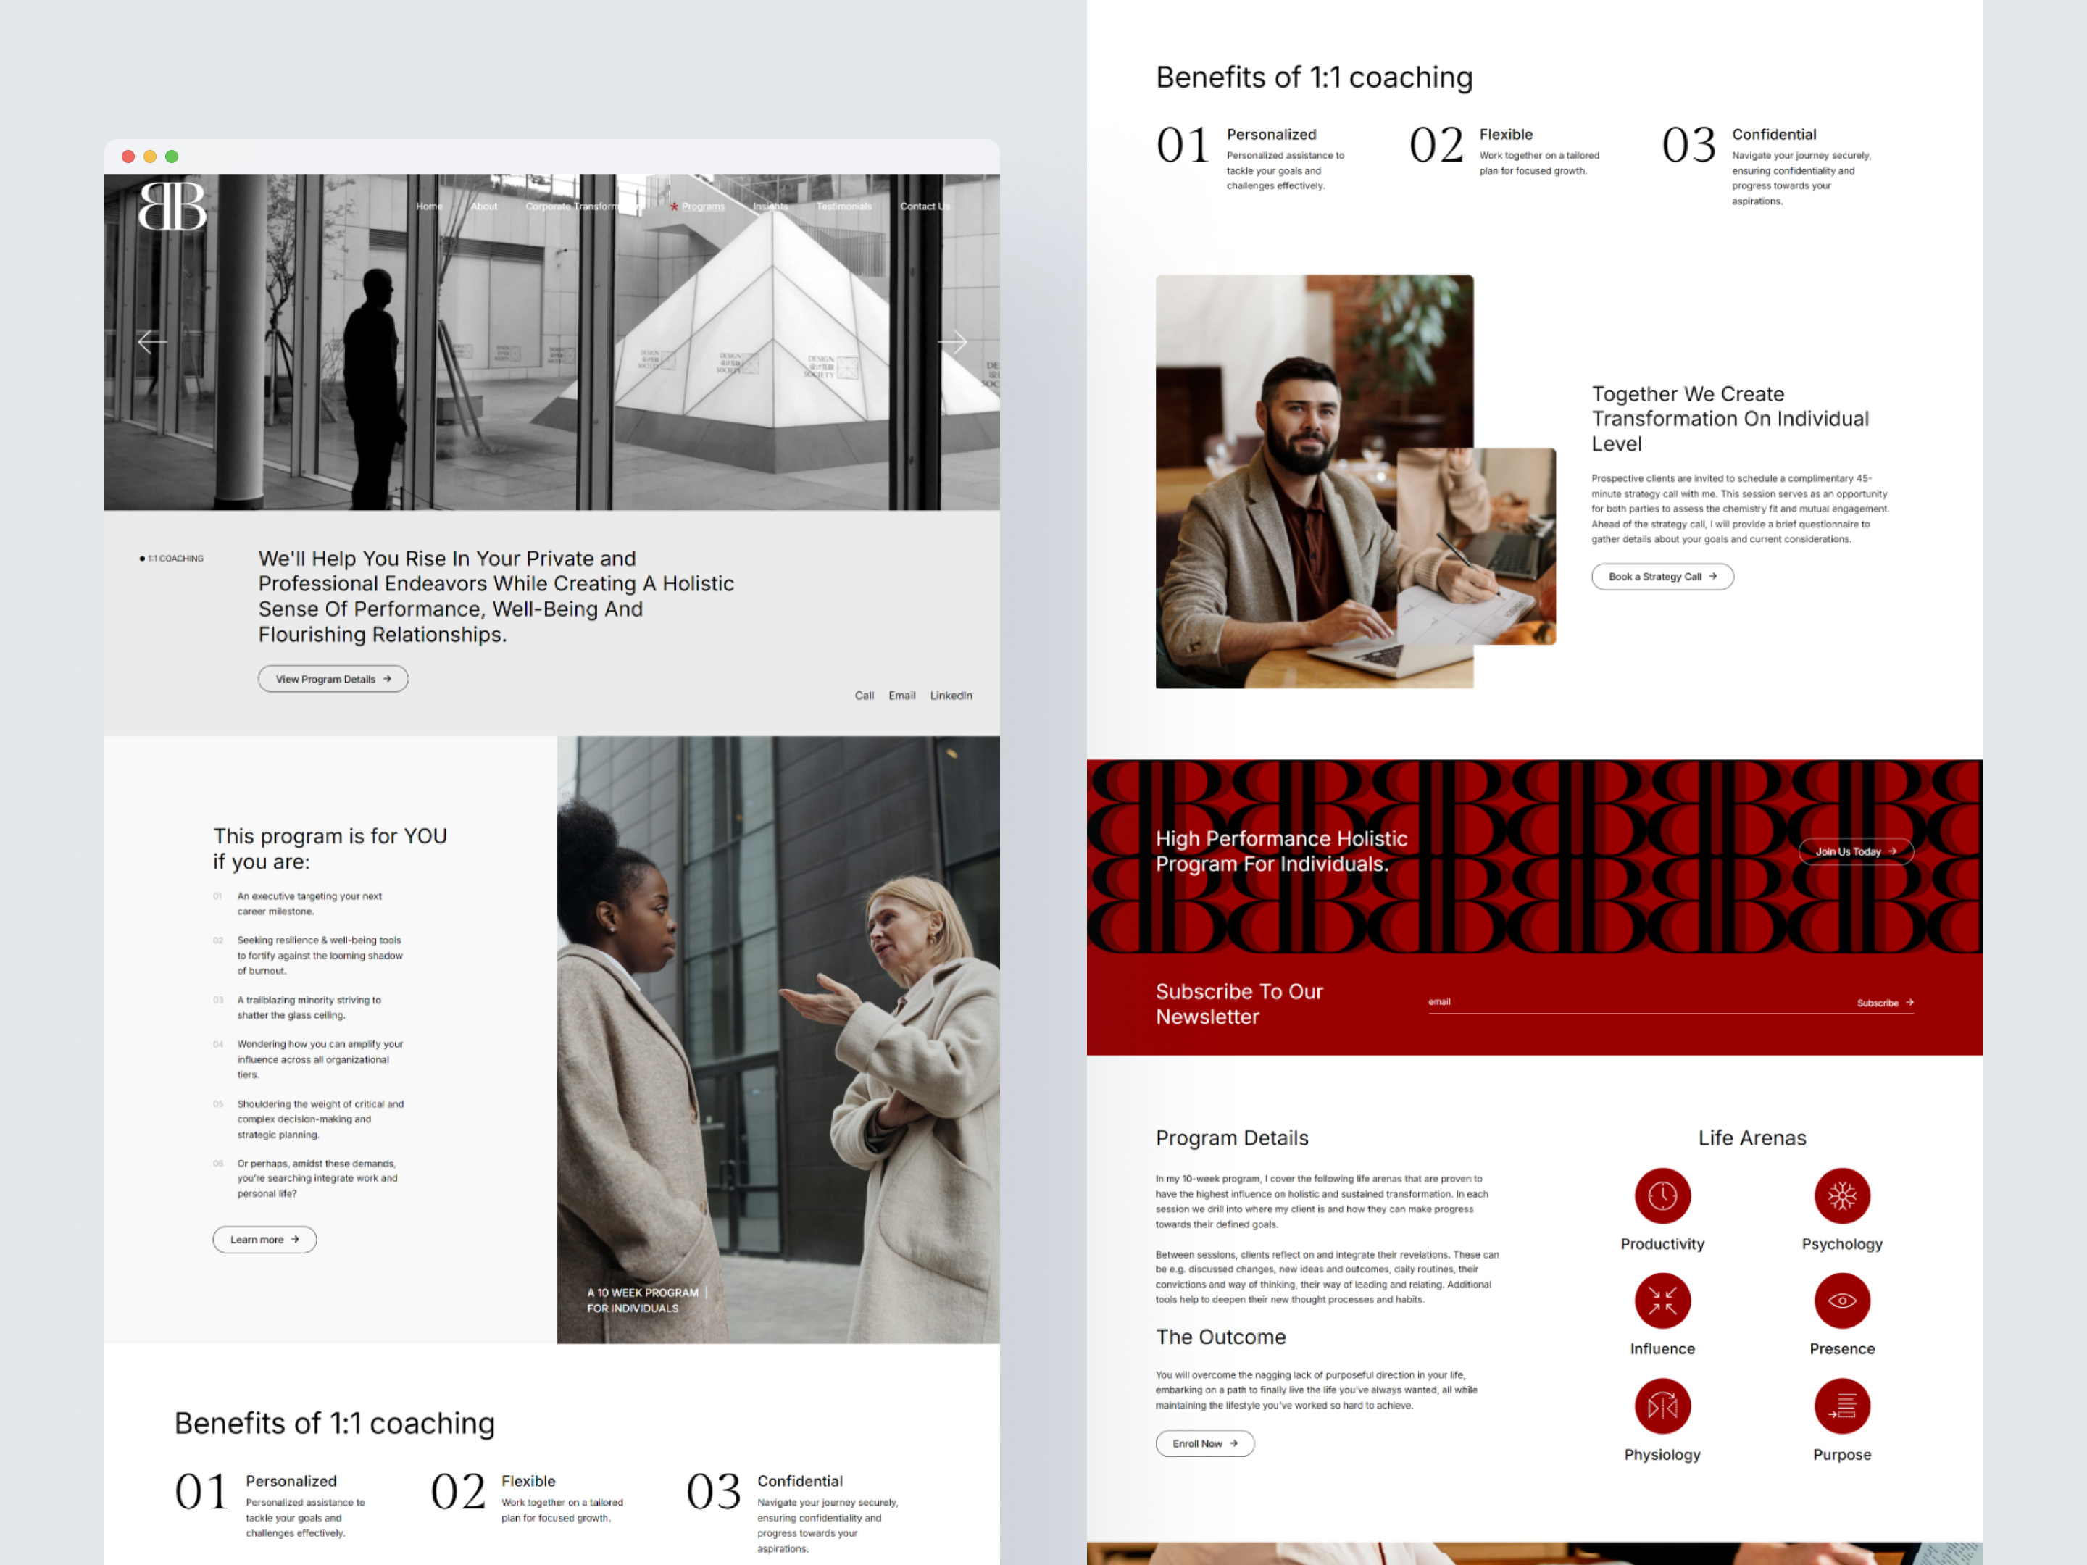Click the BB logo in the header
The width and height of the screenshot is (2087, 1565).
tap(174, 207)
